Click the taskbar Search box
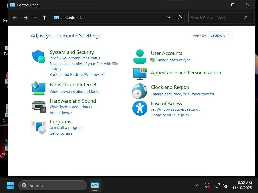Screen dimensions: 258x193 pos(53,186)
